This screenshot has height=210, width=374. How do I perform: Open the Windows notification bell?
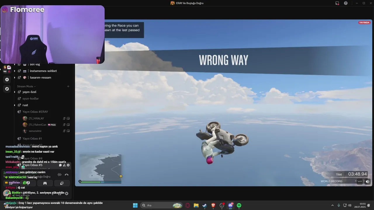pos(369,205)
